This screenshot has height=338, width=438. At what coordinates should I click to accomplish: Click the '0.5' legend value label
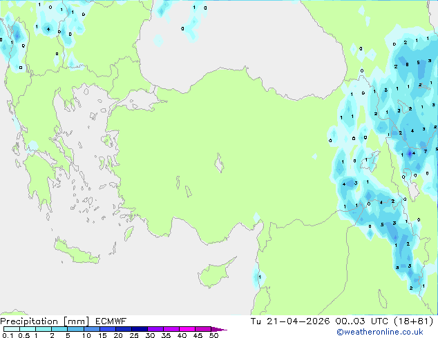(x=23, y=335)
